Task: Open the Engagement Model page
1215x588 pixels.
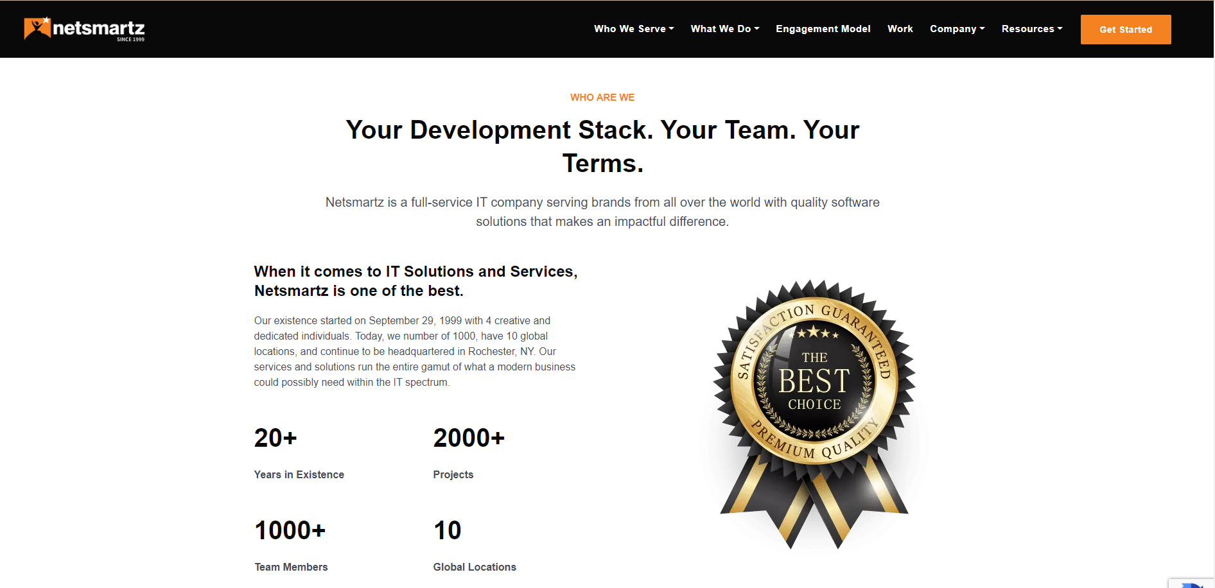Action: click(823, 29)
